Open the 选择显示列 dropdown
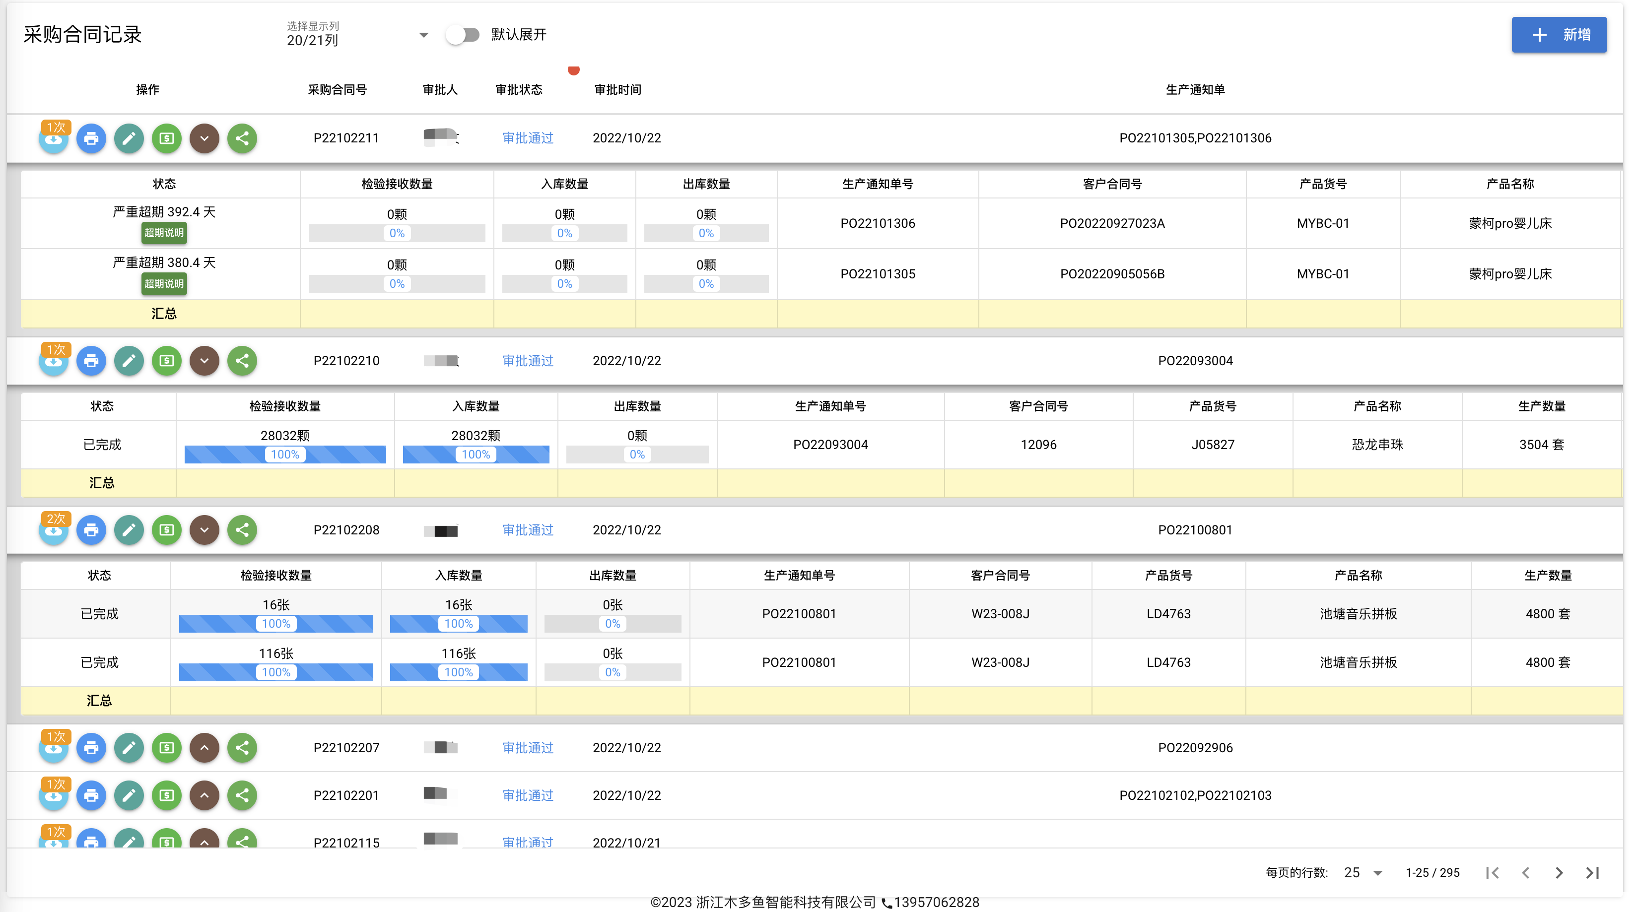 tap(358, 35)
